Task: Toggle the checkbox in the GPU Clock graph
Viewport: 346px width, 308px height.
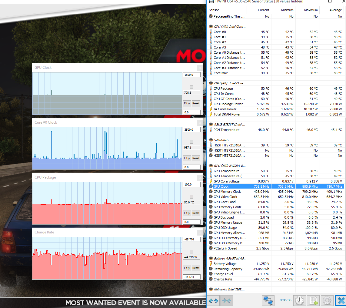Action: [x=191, y=87]
